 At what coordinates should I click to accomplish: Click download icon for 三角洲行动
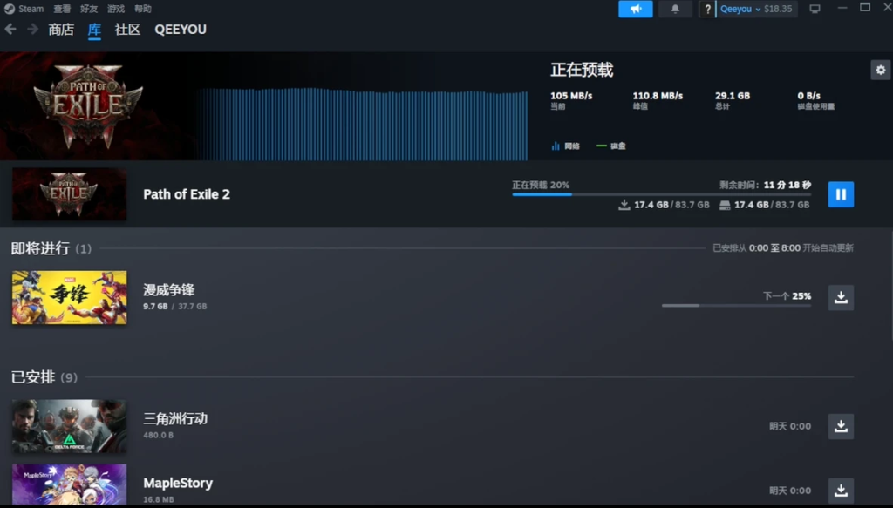pos(841,426)
